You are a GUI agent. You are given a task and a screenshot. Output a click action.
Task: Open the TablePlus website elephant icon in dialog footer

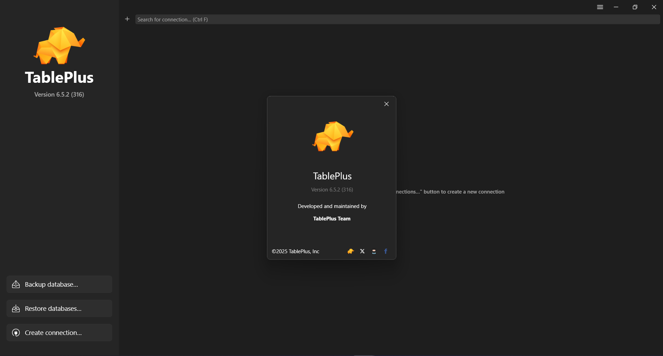tap(350, 251)
